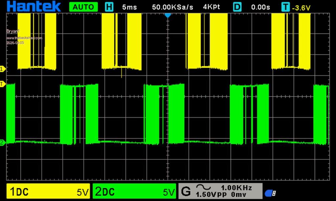Click the www.thebackshed.com watermark link
Screen dimensions: 336x201
tap(24, 38)
